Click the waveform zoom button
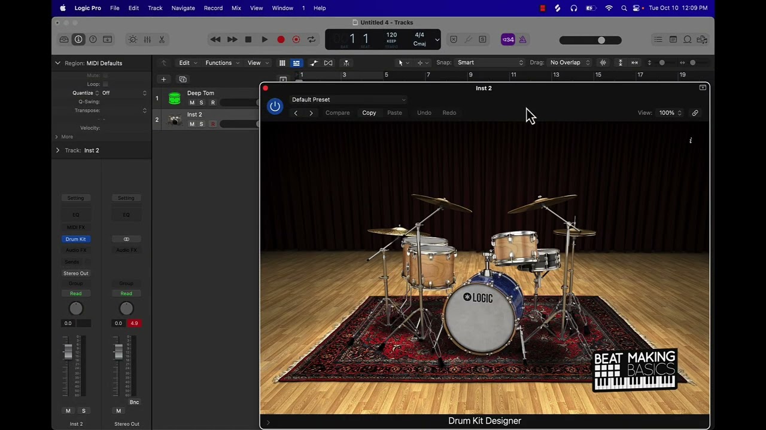 [603, 63]
